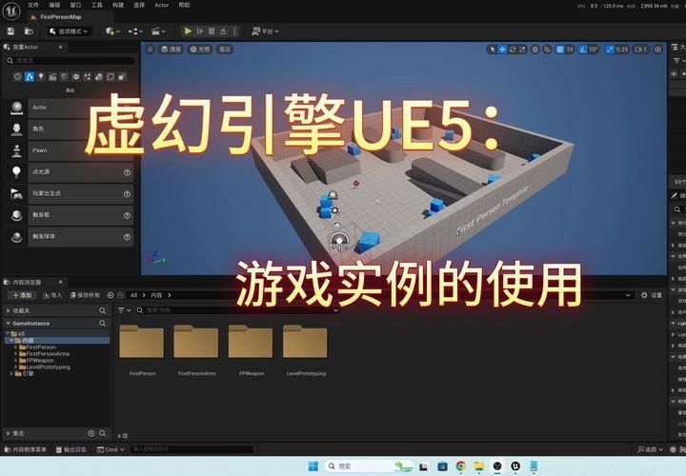Image resolution: width=686 pixels, height=476 pixels.
Task: Open the 透视 perspective view menu
Action: [171, 50]
